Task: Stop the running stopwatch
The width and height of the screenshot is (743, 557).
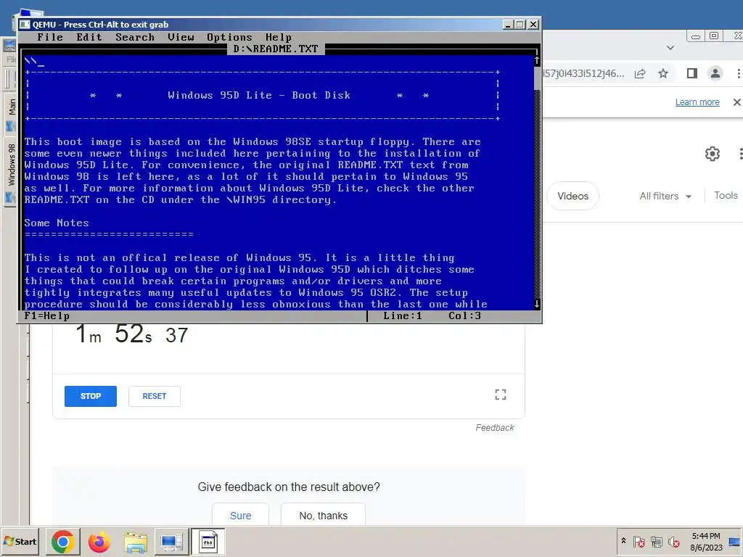Action: tap(91, 396)
